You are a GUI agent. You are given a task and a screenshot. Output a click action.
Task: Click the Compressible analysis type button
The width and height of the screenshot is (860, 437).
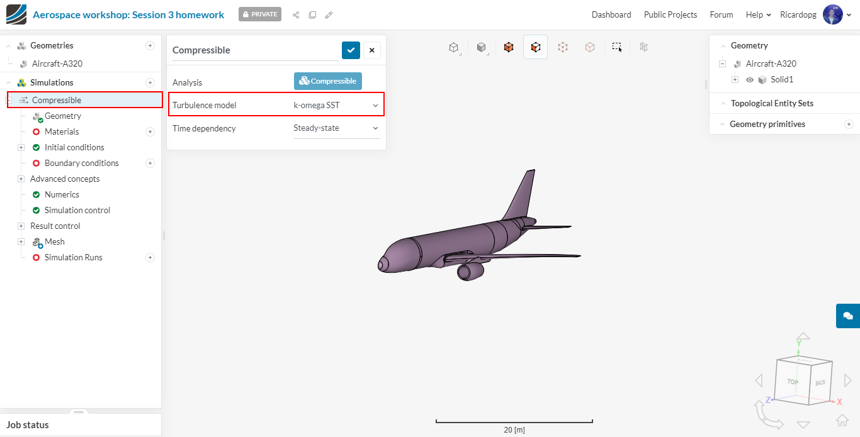pyautogui.click(x=328, y=81)
